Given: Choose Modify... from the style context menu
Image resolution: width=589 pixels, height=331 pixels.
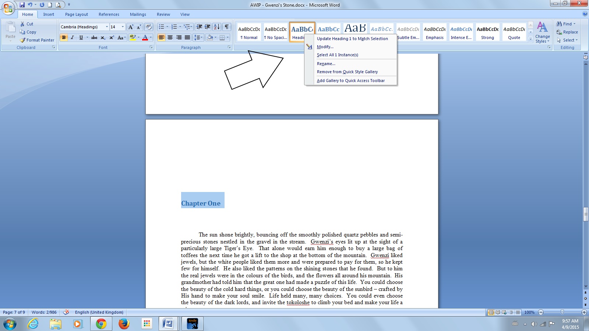Looking at the screenshot, I should [325, 47].
